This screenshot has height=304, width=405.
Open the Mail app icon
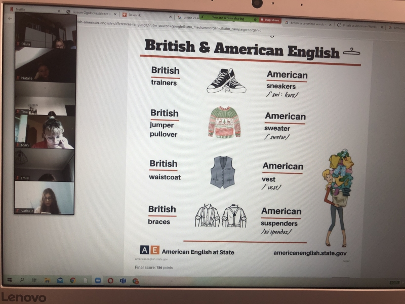point(60,281)
